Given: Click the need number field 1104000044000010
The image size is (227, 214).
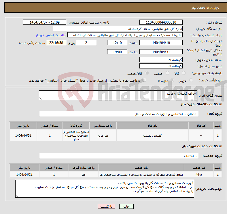Looking at the screenshot, I should click(161, 22).
